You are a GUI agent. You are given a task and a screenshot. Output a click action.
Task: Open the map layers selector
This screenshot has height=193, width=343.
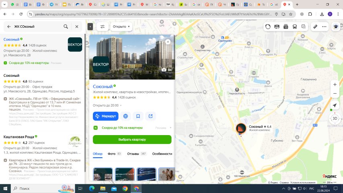tap(304, 27)
